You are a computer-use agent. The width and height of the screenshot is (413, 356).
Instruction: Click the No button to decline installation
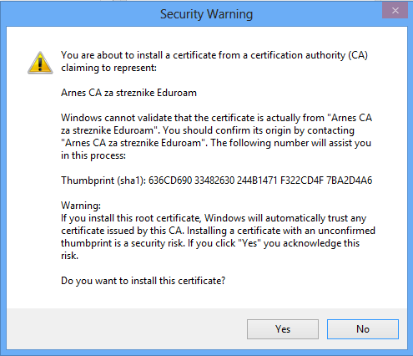point(363,329)
